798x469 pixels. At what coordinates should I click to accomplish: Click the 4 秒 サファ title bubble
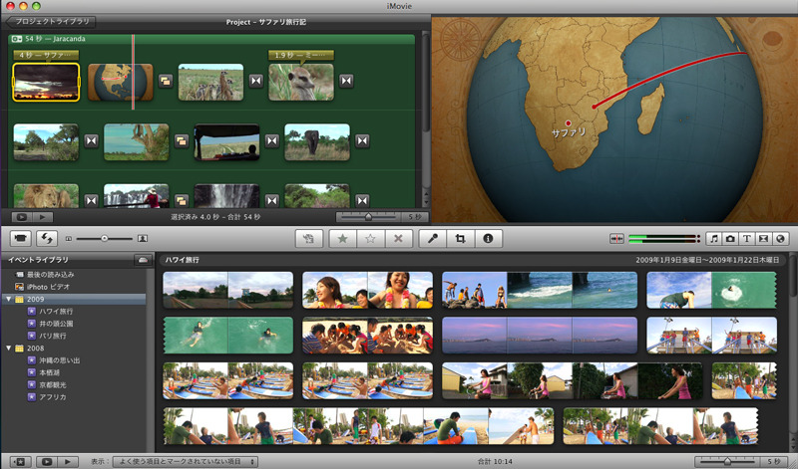[46, 55]
